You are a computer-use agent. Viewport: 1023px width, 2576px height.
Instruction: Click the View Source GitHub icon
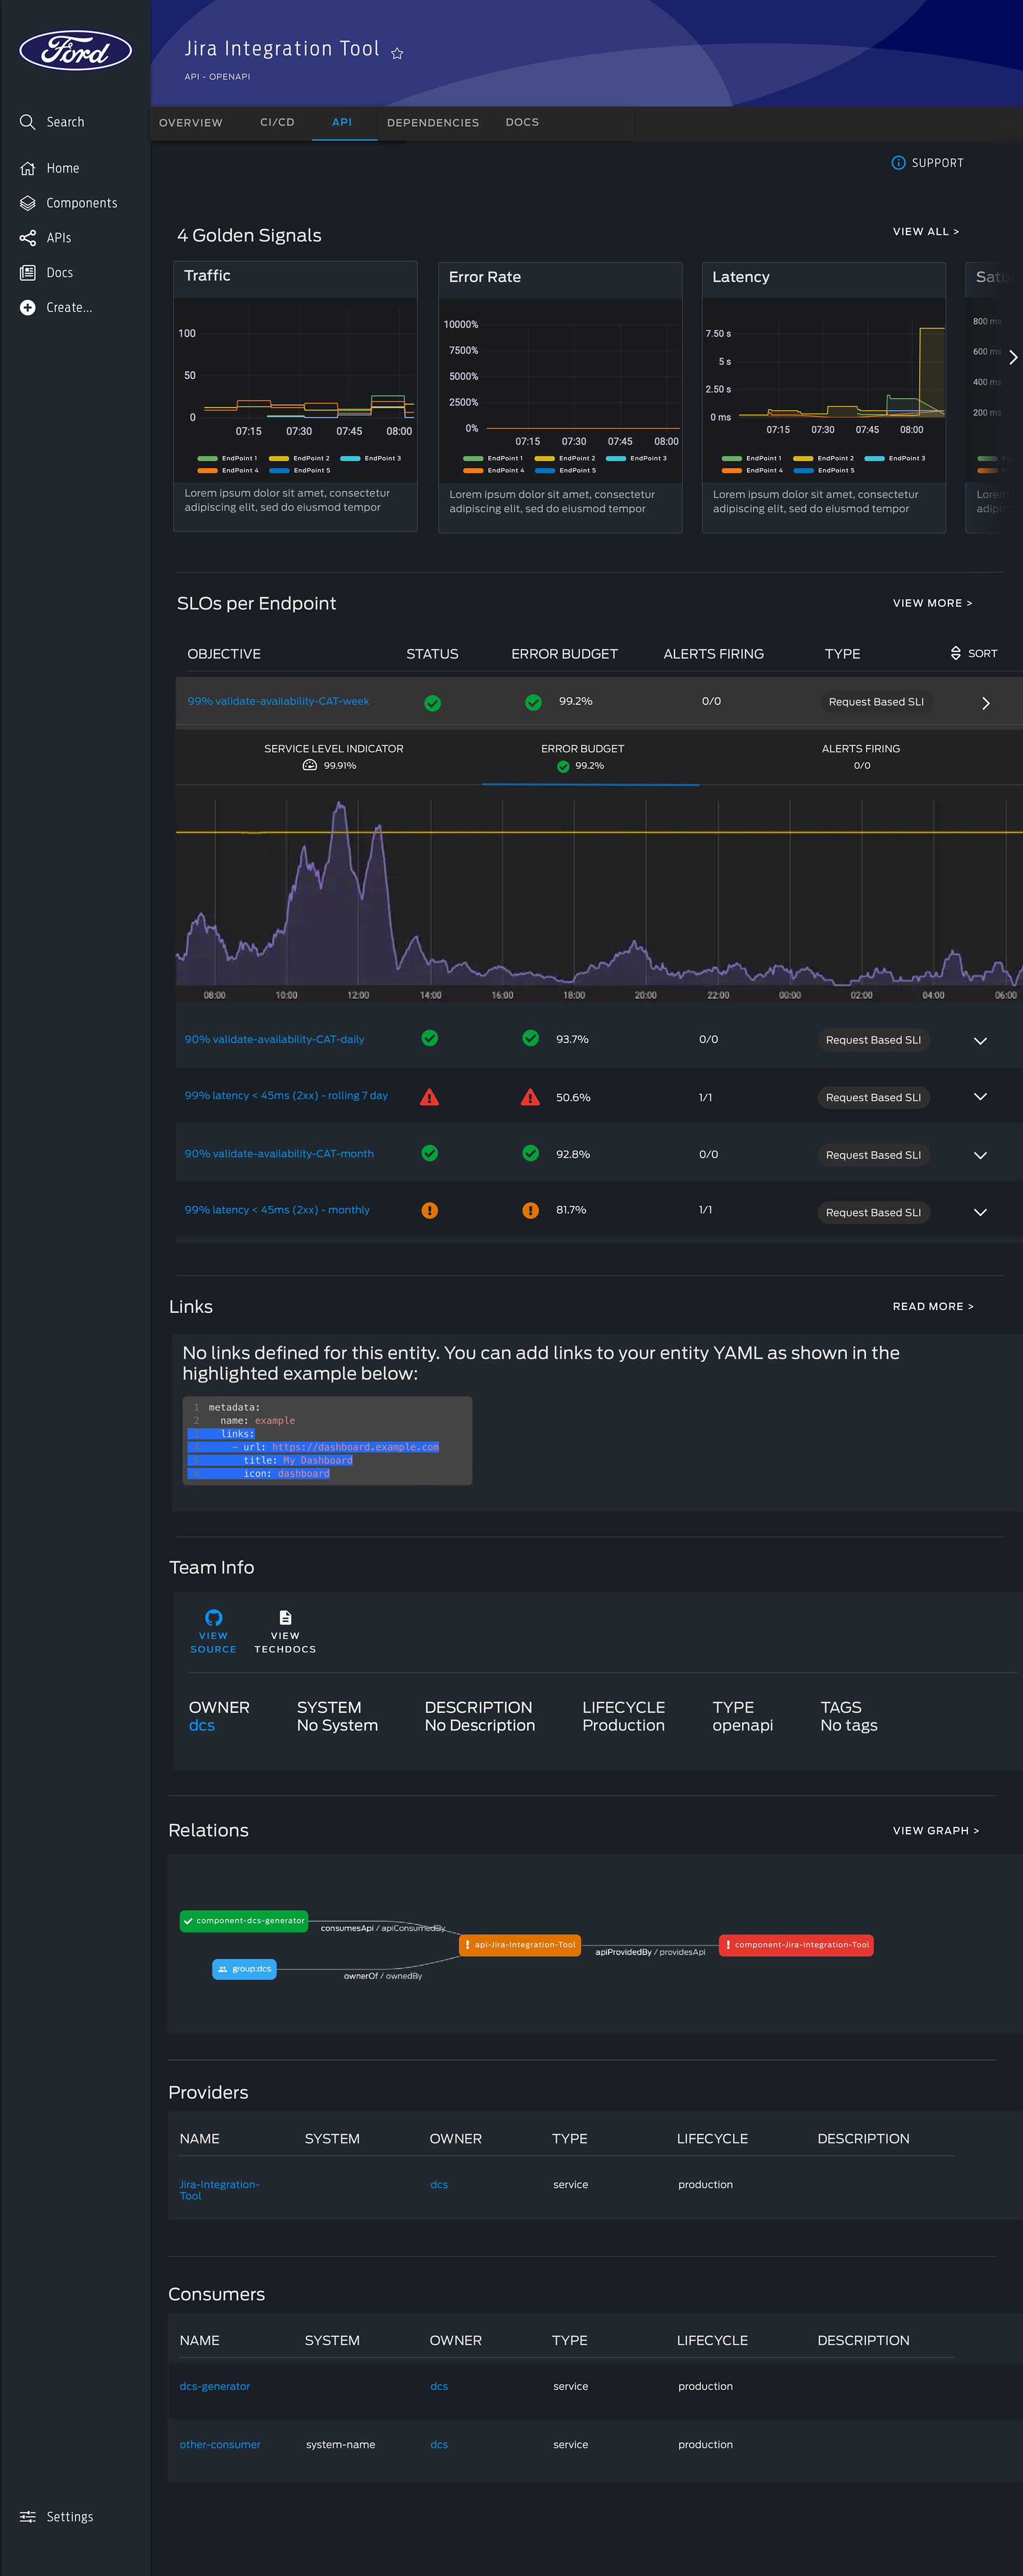[x=213, y=1617]
